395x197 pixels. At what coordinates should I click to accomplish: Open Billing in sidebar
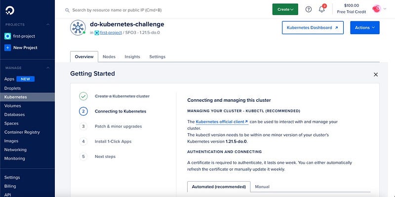[x=10, y=186]
